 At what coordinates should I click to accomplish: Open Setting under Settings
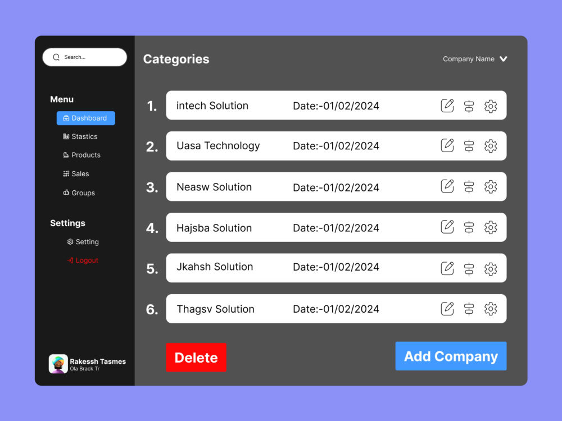point(83,241)
